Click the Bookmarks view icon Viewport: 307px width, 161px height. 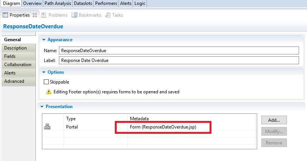tap(74, 15)
